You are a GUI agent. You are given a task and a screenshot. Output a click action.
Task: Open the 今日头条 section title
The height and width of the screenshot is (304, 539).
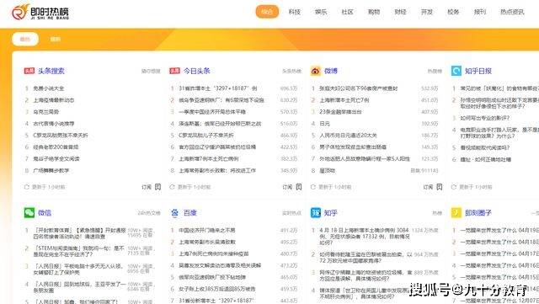(x=196, y=71)
